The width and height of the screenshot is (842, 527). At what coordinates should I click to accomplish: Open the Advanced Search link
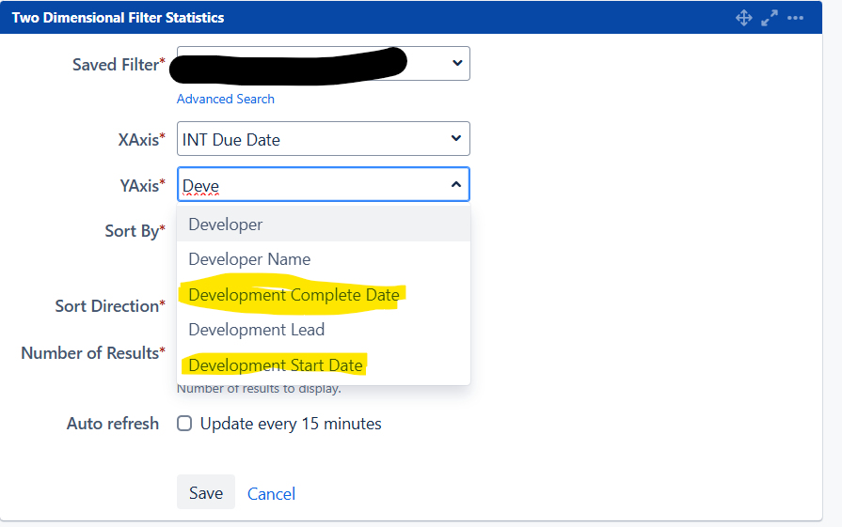[226, 100]
